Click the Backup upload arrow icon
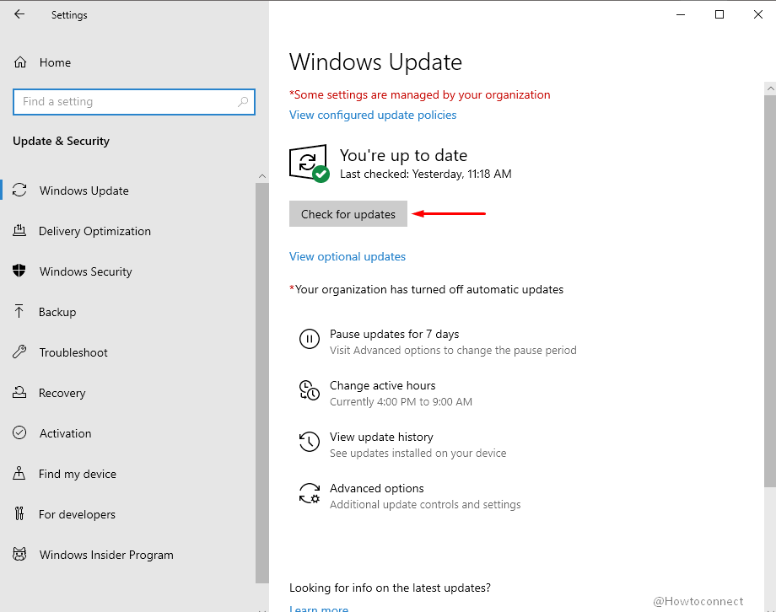 pos(20,312)
